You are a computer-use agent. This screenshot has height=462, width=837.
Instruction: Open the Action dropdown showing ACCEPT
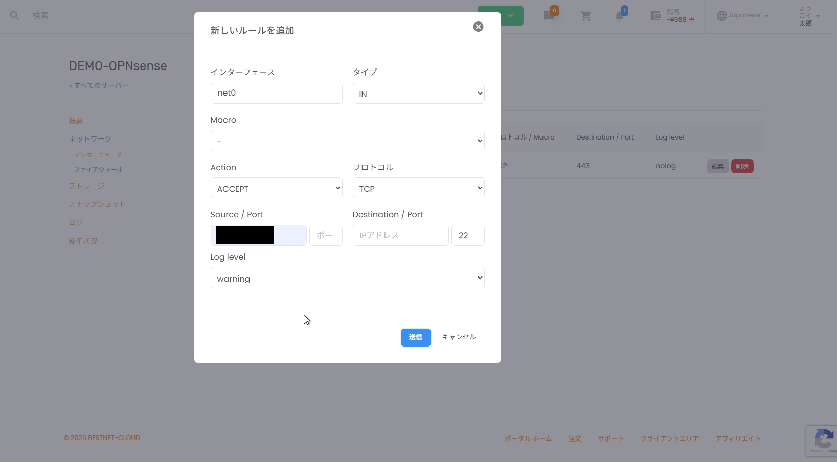tap(276, 188)
